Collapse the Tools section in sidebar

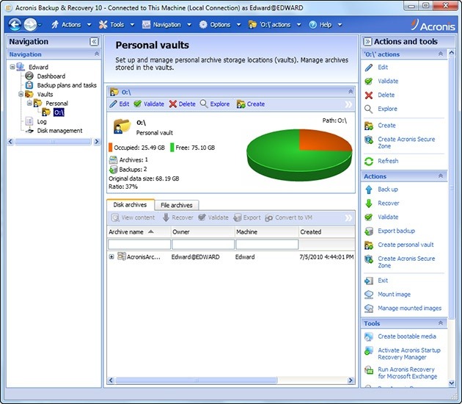point(441,323)
